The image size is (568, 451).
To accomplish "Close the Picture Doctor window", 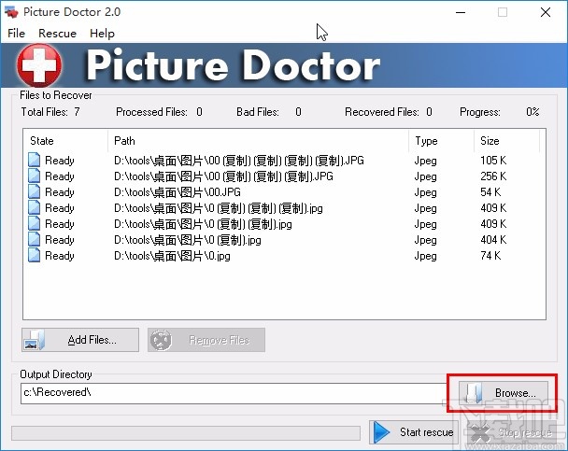I will coord(546,12).
